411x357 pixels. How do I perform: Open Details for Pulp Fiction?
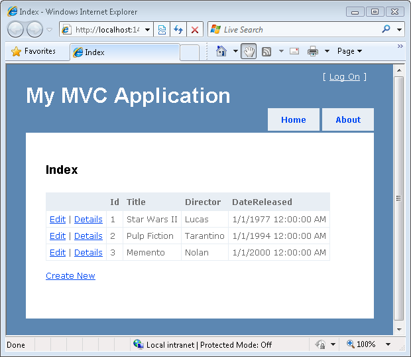(88, 236)
